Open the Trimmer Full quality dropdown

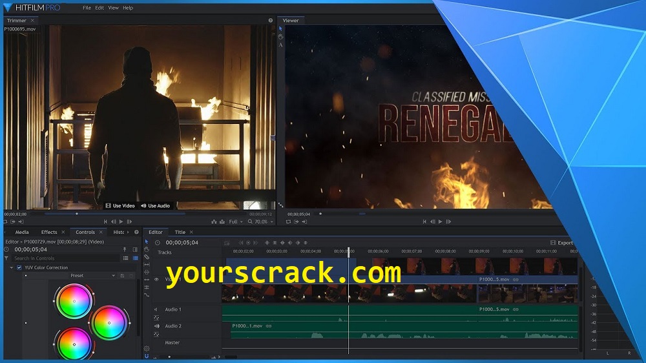(x=236, y=222)
